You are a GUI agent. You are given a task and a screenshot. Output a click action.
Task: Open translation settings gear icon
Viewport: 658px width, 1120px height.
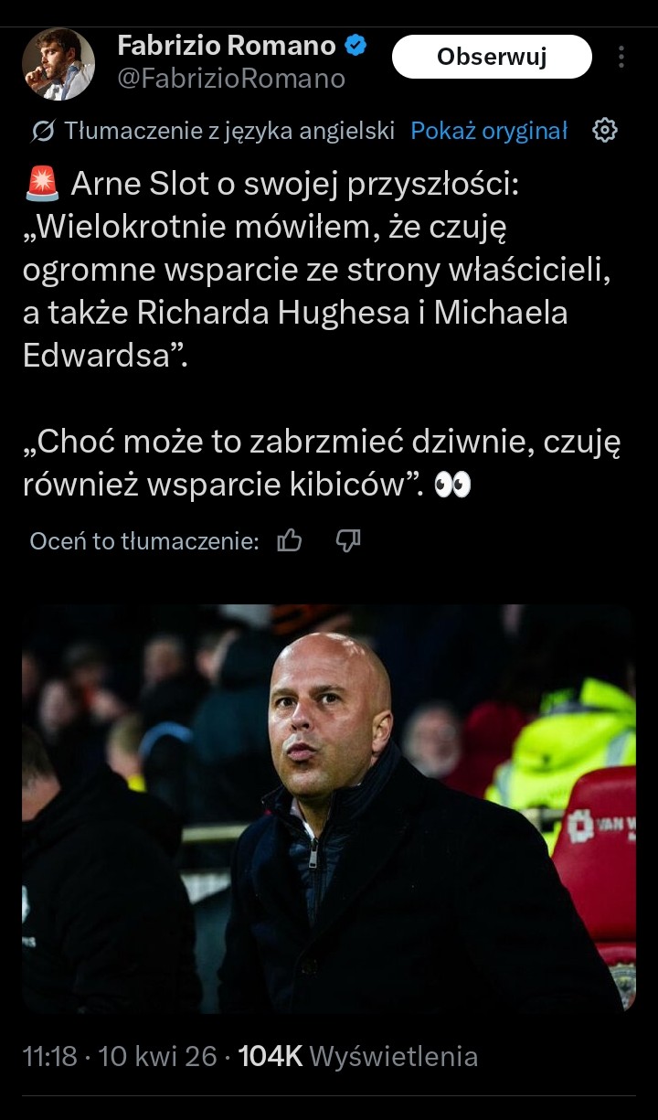[605, 131]
